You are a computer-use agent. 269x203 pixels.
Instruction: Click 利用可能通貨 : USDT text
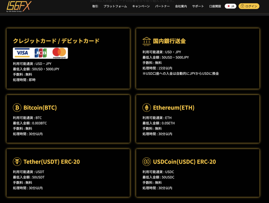click(28, 172)
